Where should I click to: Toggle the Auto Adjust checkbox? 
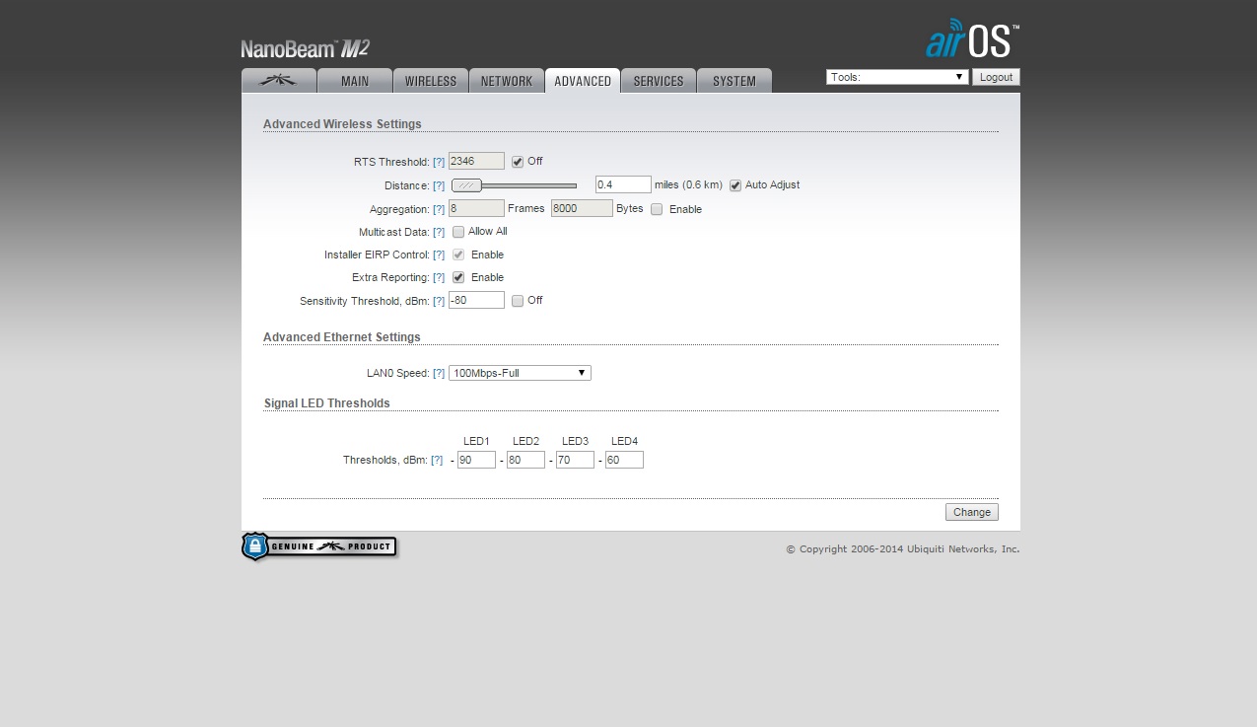735,185
